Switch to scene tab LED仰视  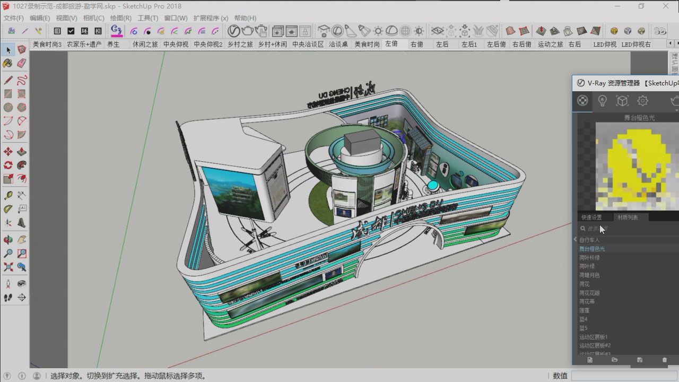pos(605,45)
